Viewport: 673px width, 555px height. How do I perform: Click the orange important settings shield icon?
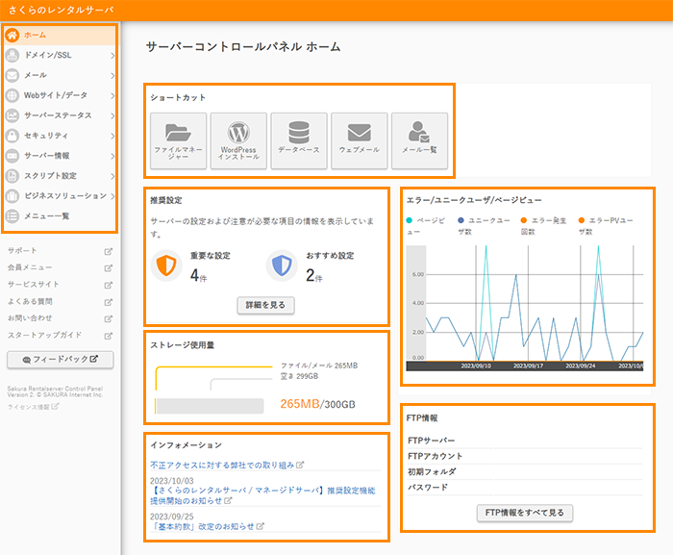pyautogui.click(x=167, y=266)
